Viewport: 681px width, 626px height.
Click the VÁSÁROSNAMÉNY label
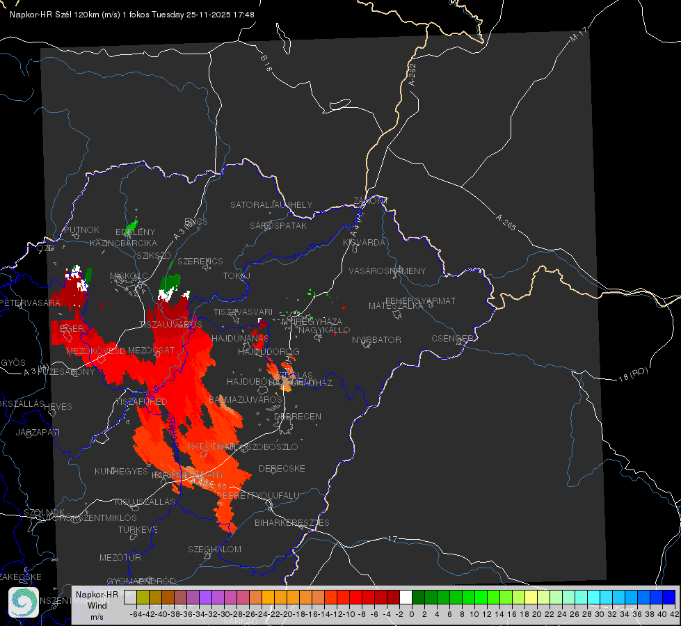click(x=387, y=271)
